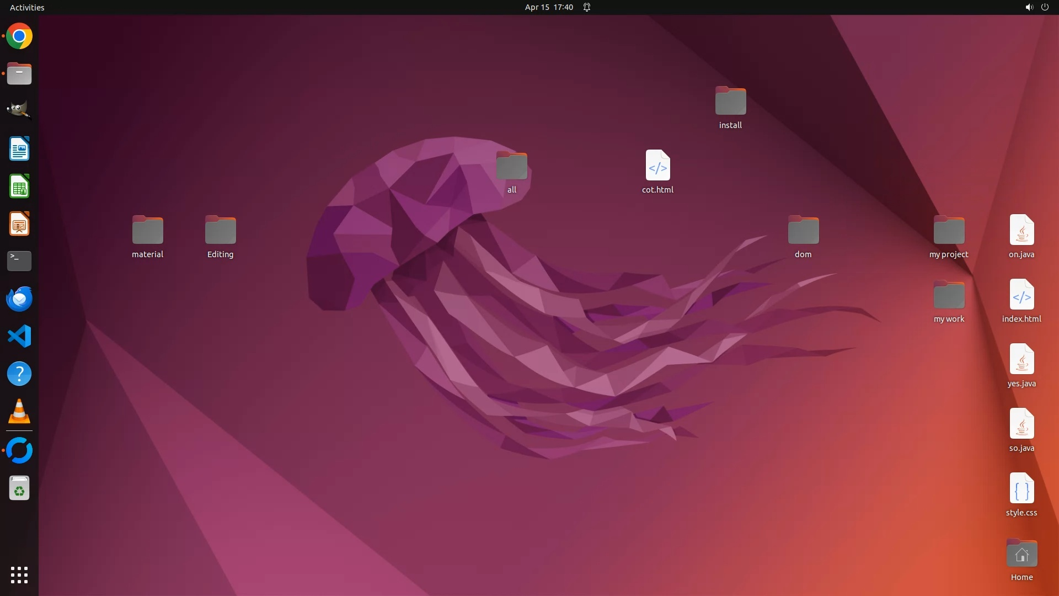Open LibreOffice Writer in dock
This screenshot has width=1059, height=596.
(19, 149)
